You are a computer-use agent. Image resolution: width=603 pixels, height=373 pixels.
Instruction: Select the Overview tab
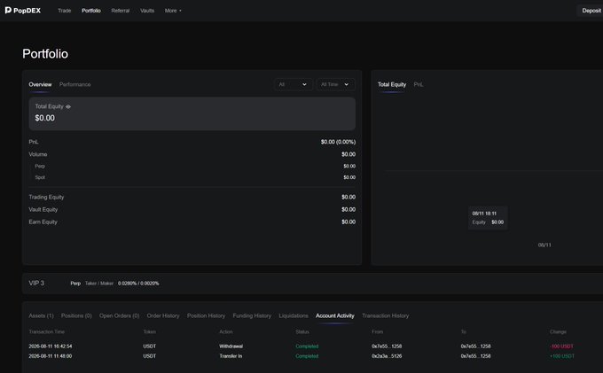tap(40, 84)
